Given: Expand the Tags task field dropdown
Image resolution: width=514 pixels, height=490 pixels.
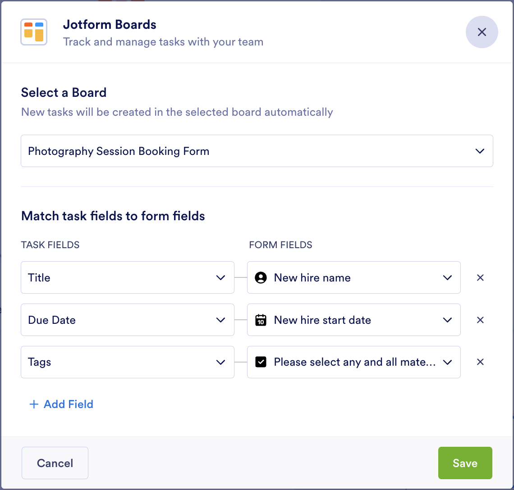Looking at the screenshot, I should [128, 362].
